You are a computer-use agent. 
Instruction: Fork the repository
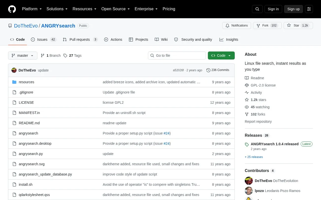pos(267,25)
